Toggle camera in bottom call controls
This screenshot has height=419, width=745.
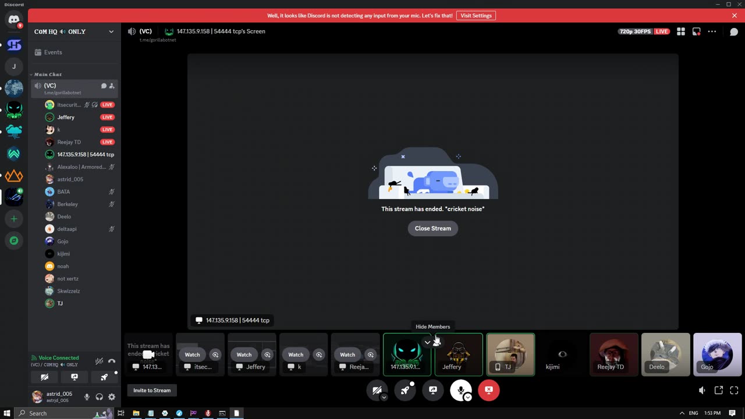[x=377, y=390]
